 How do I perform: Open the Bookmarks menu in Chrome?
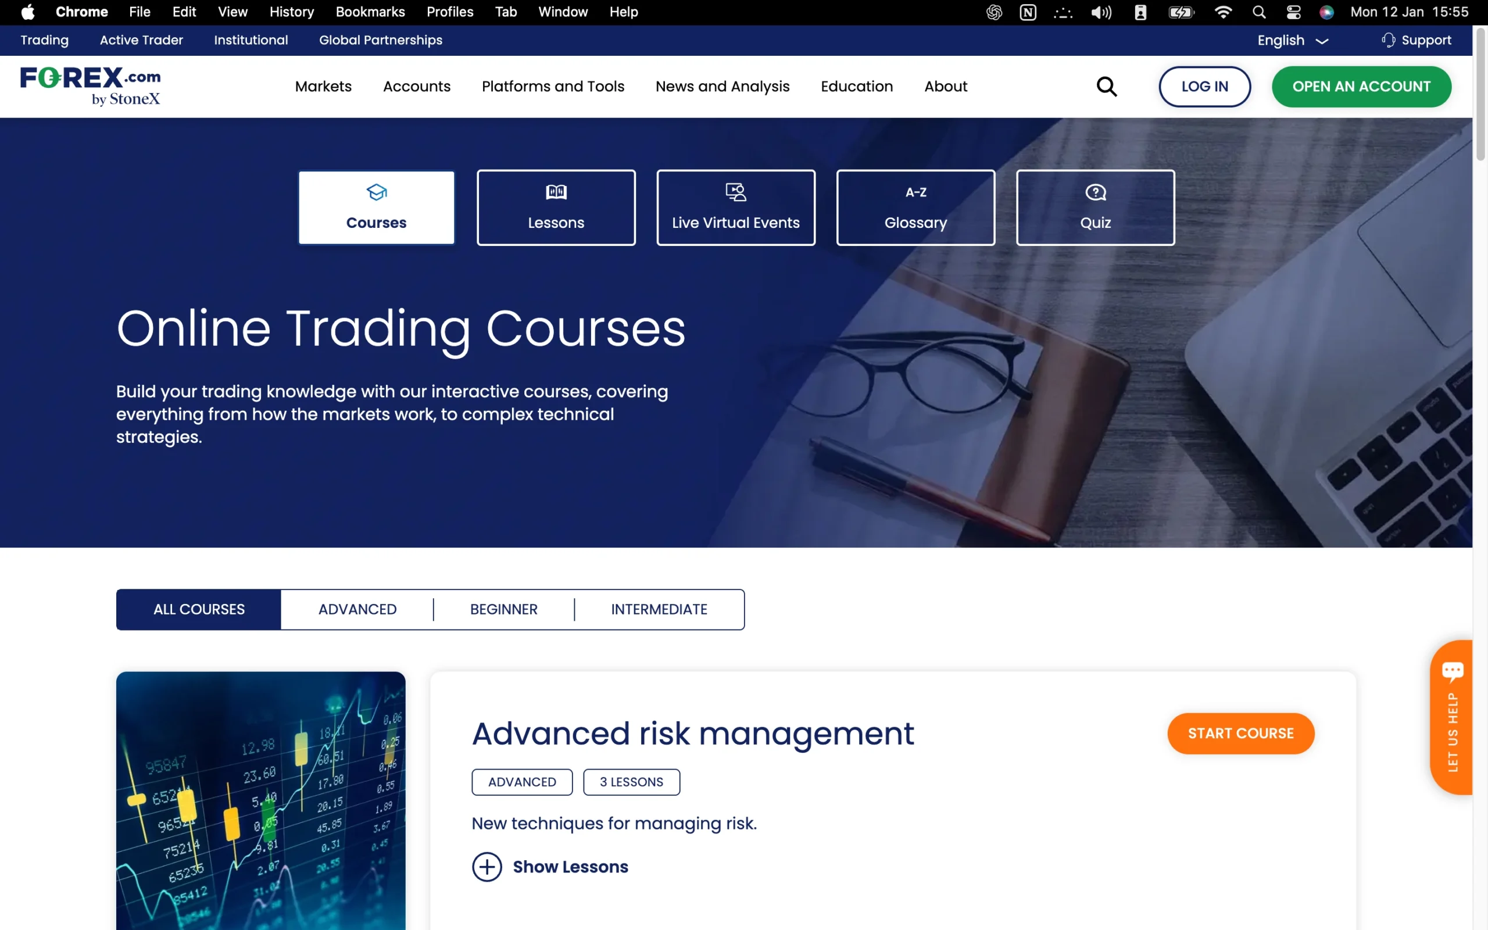click(x=370, y=12)
